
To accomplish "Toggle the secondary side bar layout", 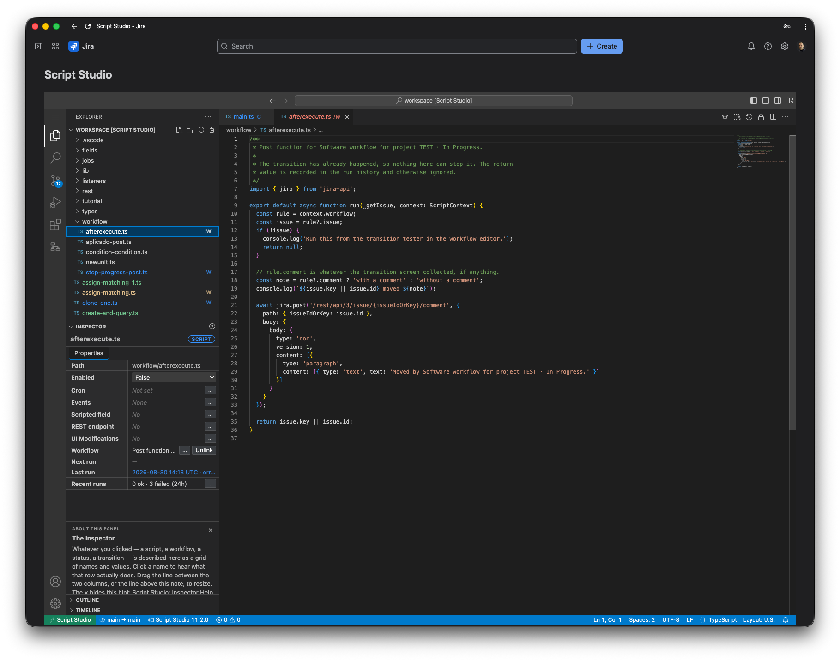I will 778,101.
